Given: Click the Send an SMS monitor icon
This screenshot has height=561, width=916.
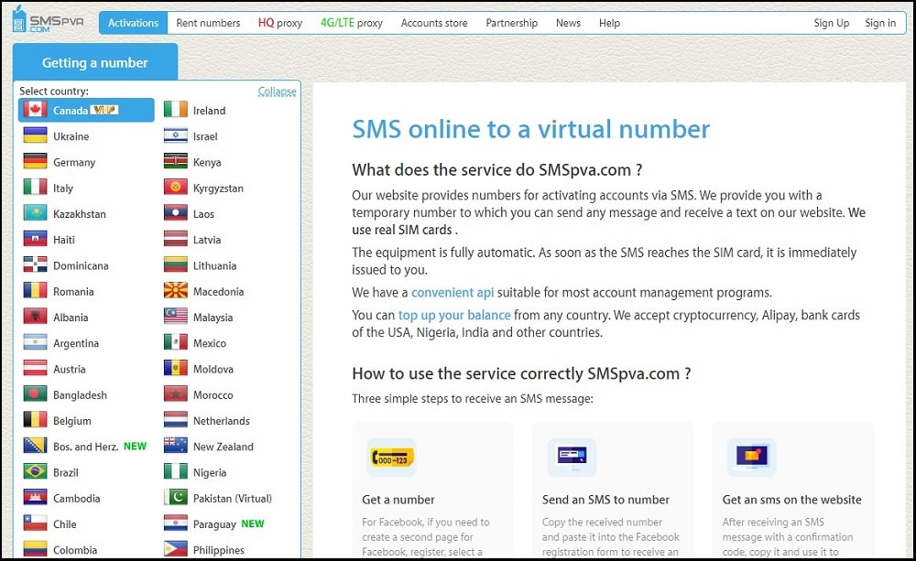Looking at the screenshot, I should tap(572, 457).
